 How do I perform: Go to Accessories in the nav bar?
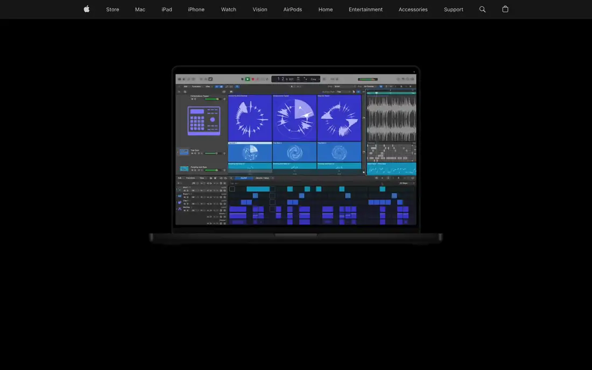point(413,10)
